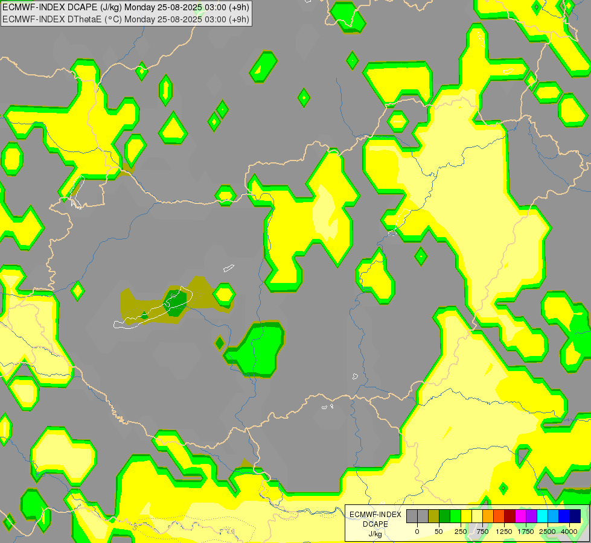Select the pure blue legend swatch
The width and height of the screenshot is (591, 543).
tap(564, 516)
